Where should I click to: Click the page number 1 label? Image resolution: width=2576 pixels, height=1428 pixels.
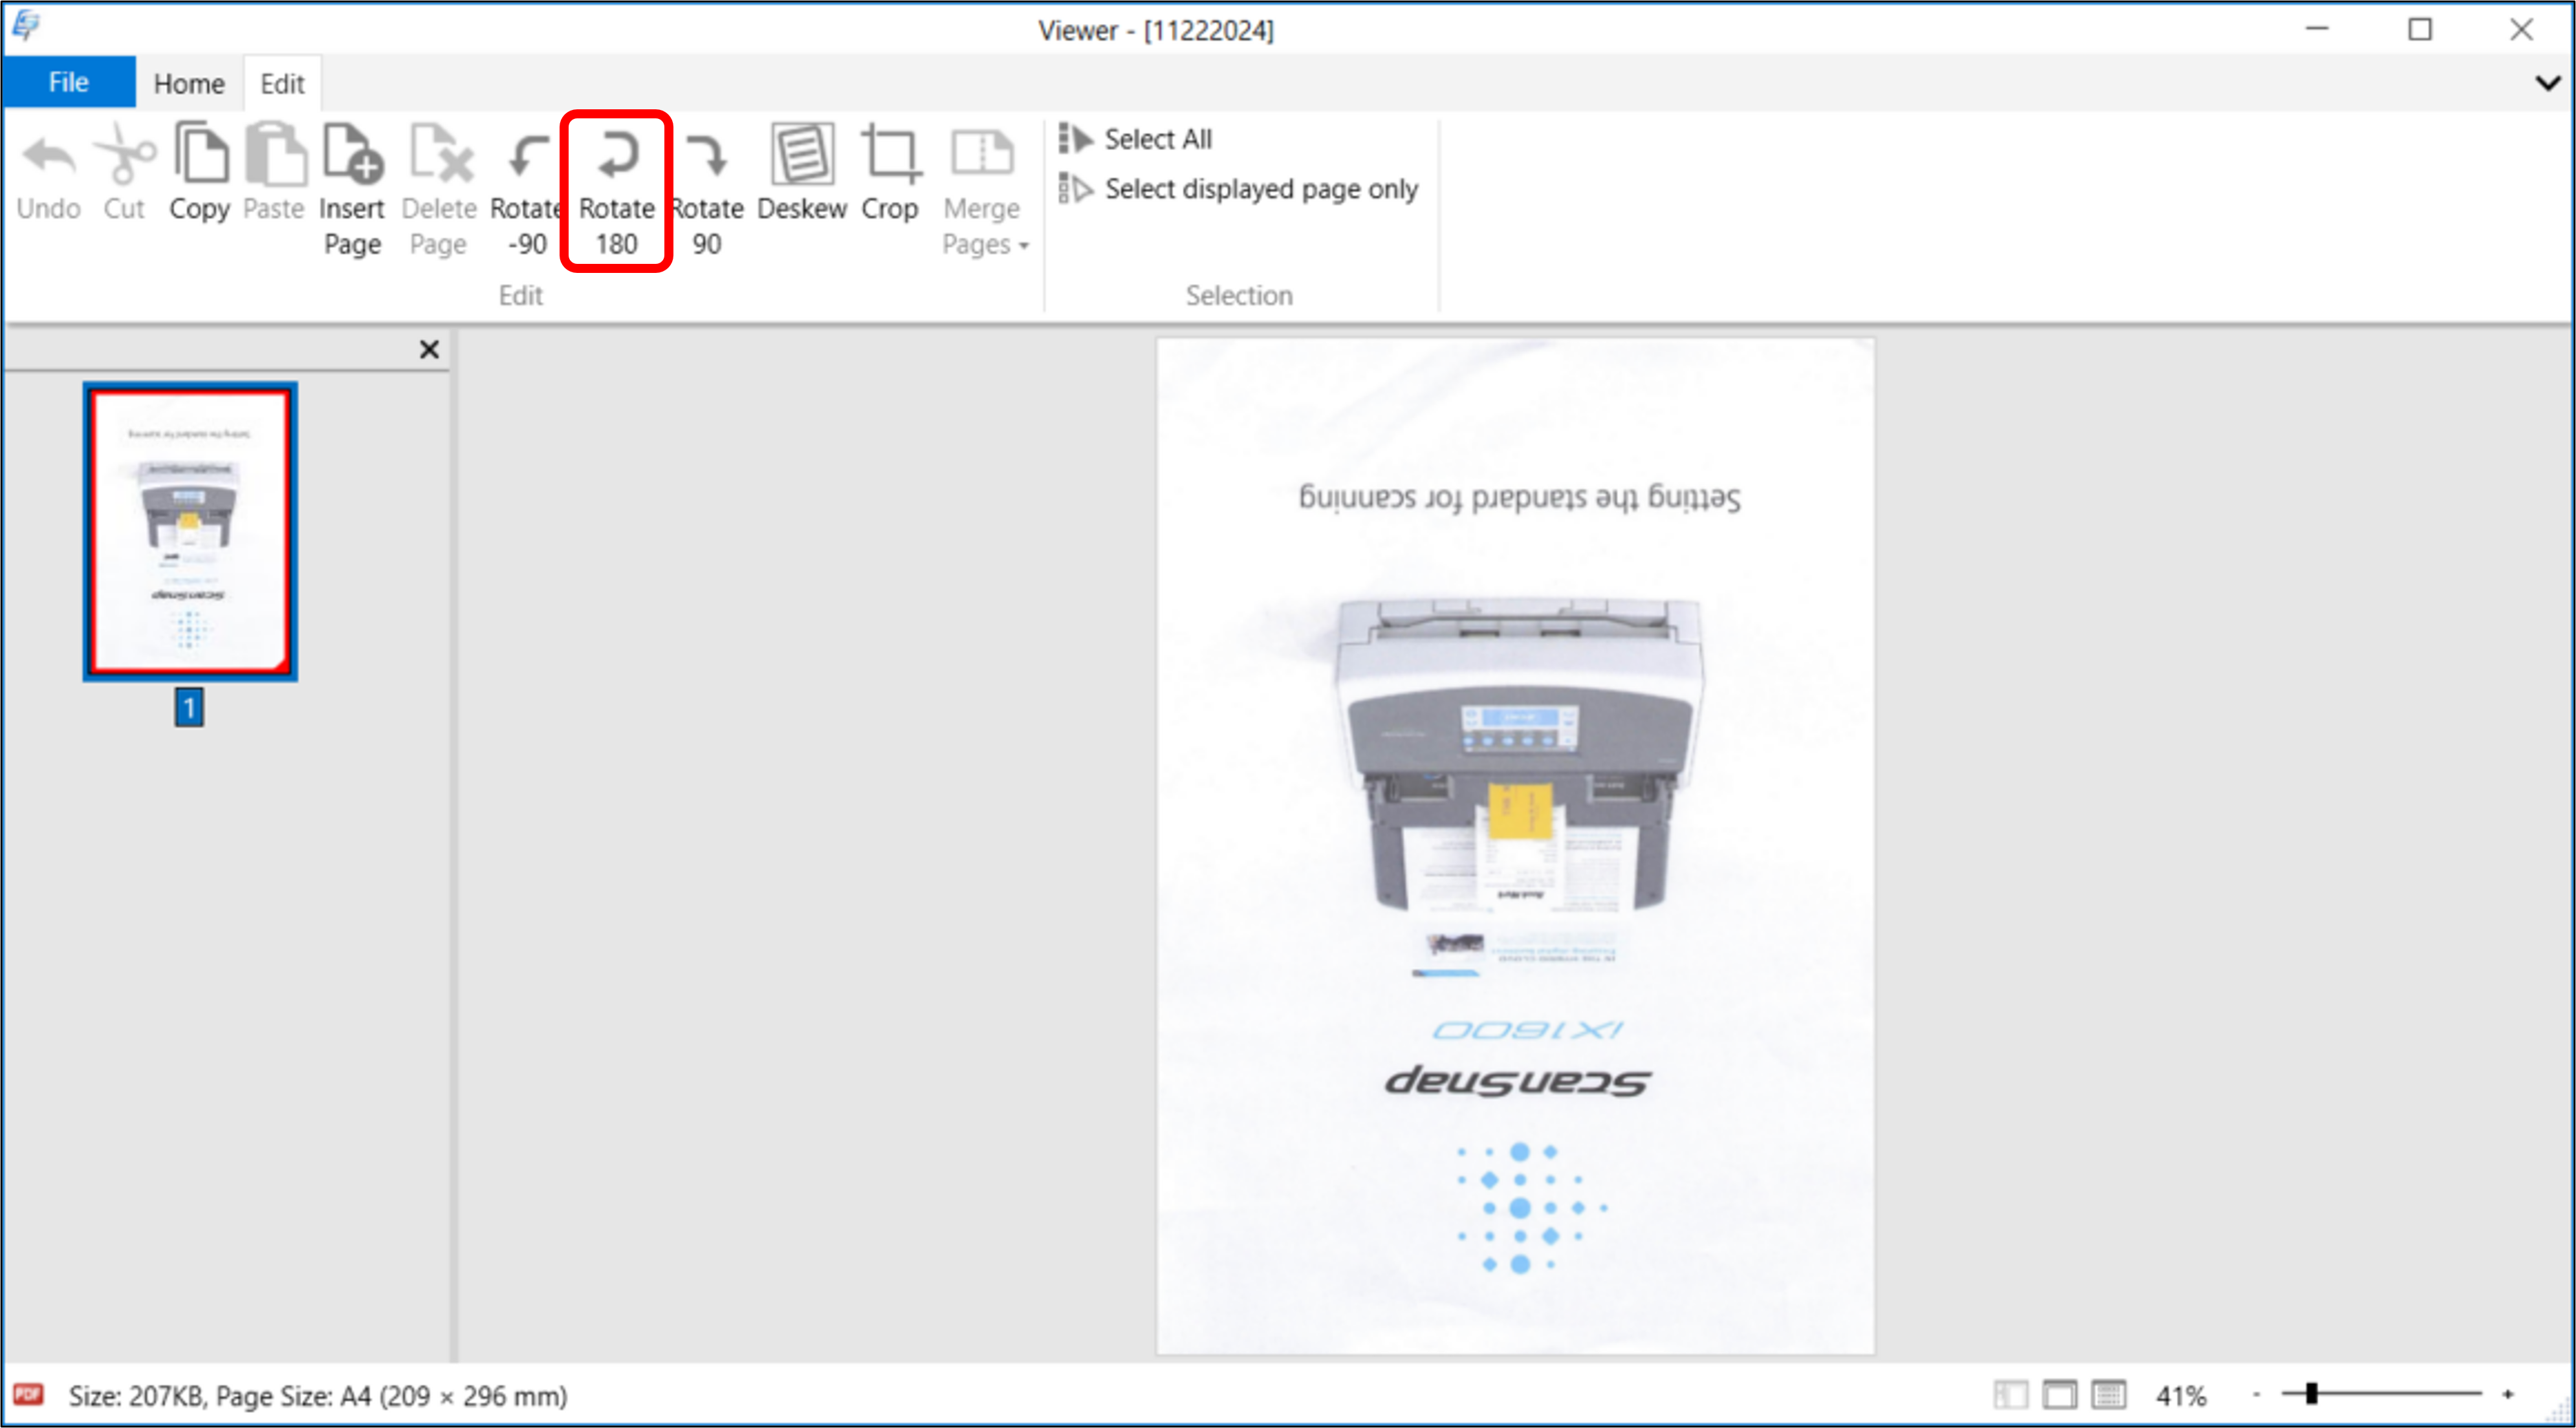pos(189,708)
